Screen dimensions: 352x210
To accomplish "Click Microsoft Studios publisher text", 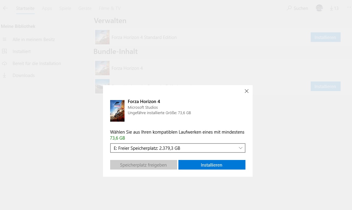I will tap(143, 107).
